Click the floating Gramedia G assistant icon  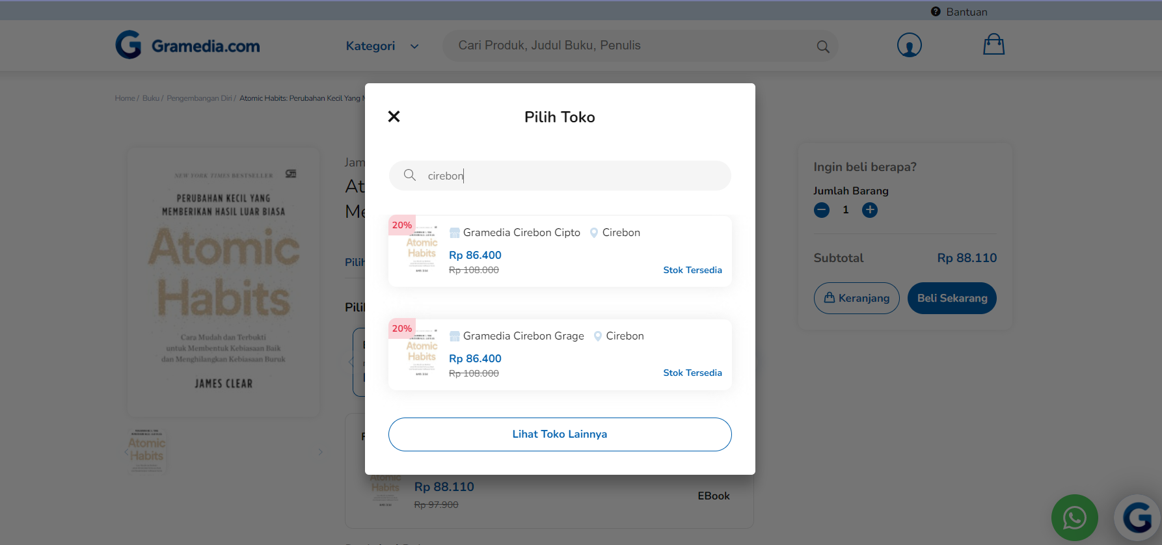click(1138, 518)
